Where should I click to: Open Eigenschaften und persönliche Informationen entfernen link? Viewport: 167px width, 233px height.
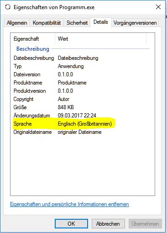tap(69, 204)
